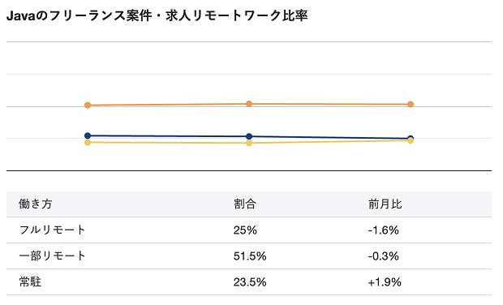This screenshot has height=305, width=503.
Task: Click the middle dark blue data point
Action: 249,136
